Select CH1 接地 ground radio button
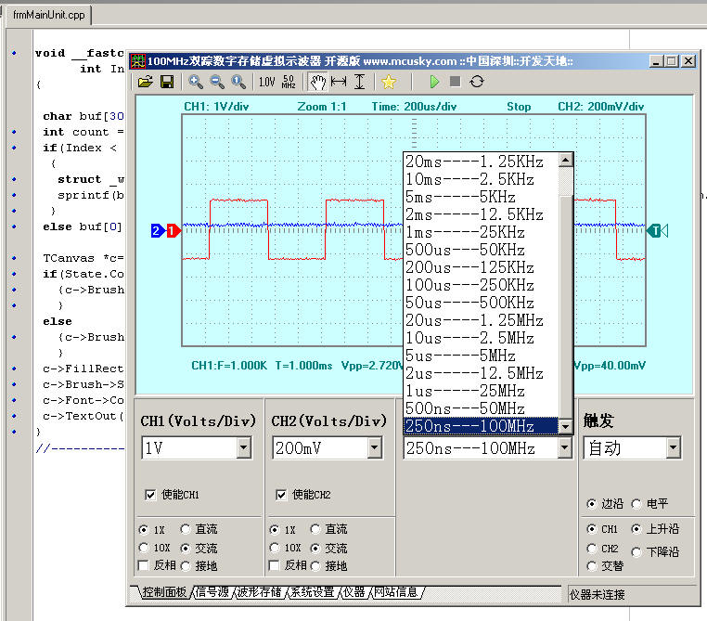The height and width of the screenshot is (621, 707). pyautogui.click(x=186, y=566)
